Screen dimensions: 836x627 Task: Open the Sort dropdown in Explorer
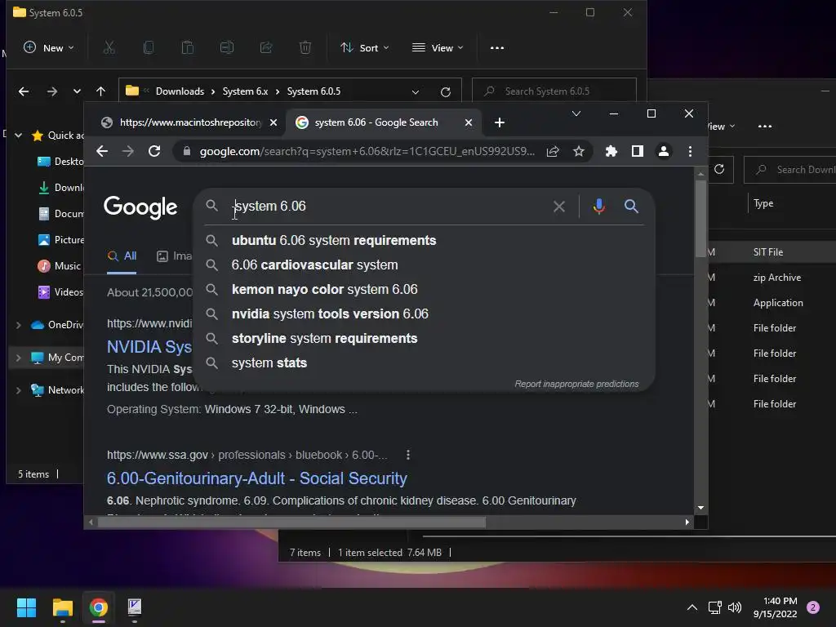point(365,47)
